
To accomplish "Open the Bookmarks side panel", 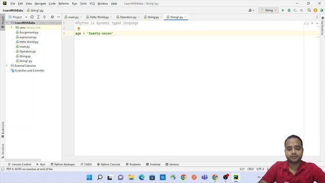I will pos(3,130).
